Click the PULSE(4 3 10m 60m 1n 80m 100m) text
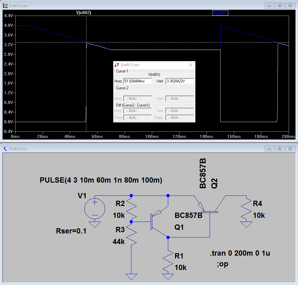The width and height of the screenshot is (298, 285). 101,180
